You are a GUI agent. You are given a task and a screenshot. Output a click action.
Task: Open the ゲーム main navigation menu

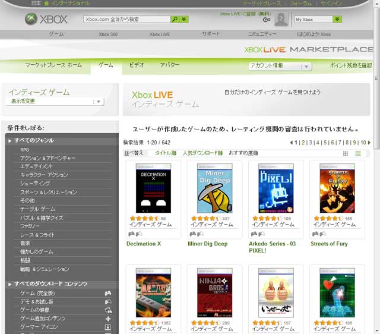56,34
